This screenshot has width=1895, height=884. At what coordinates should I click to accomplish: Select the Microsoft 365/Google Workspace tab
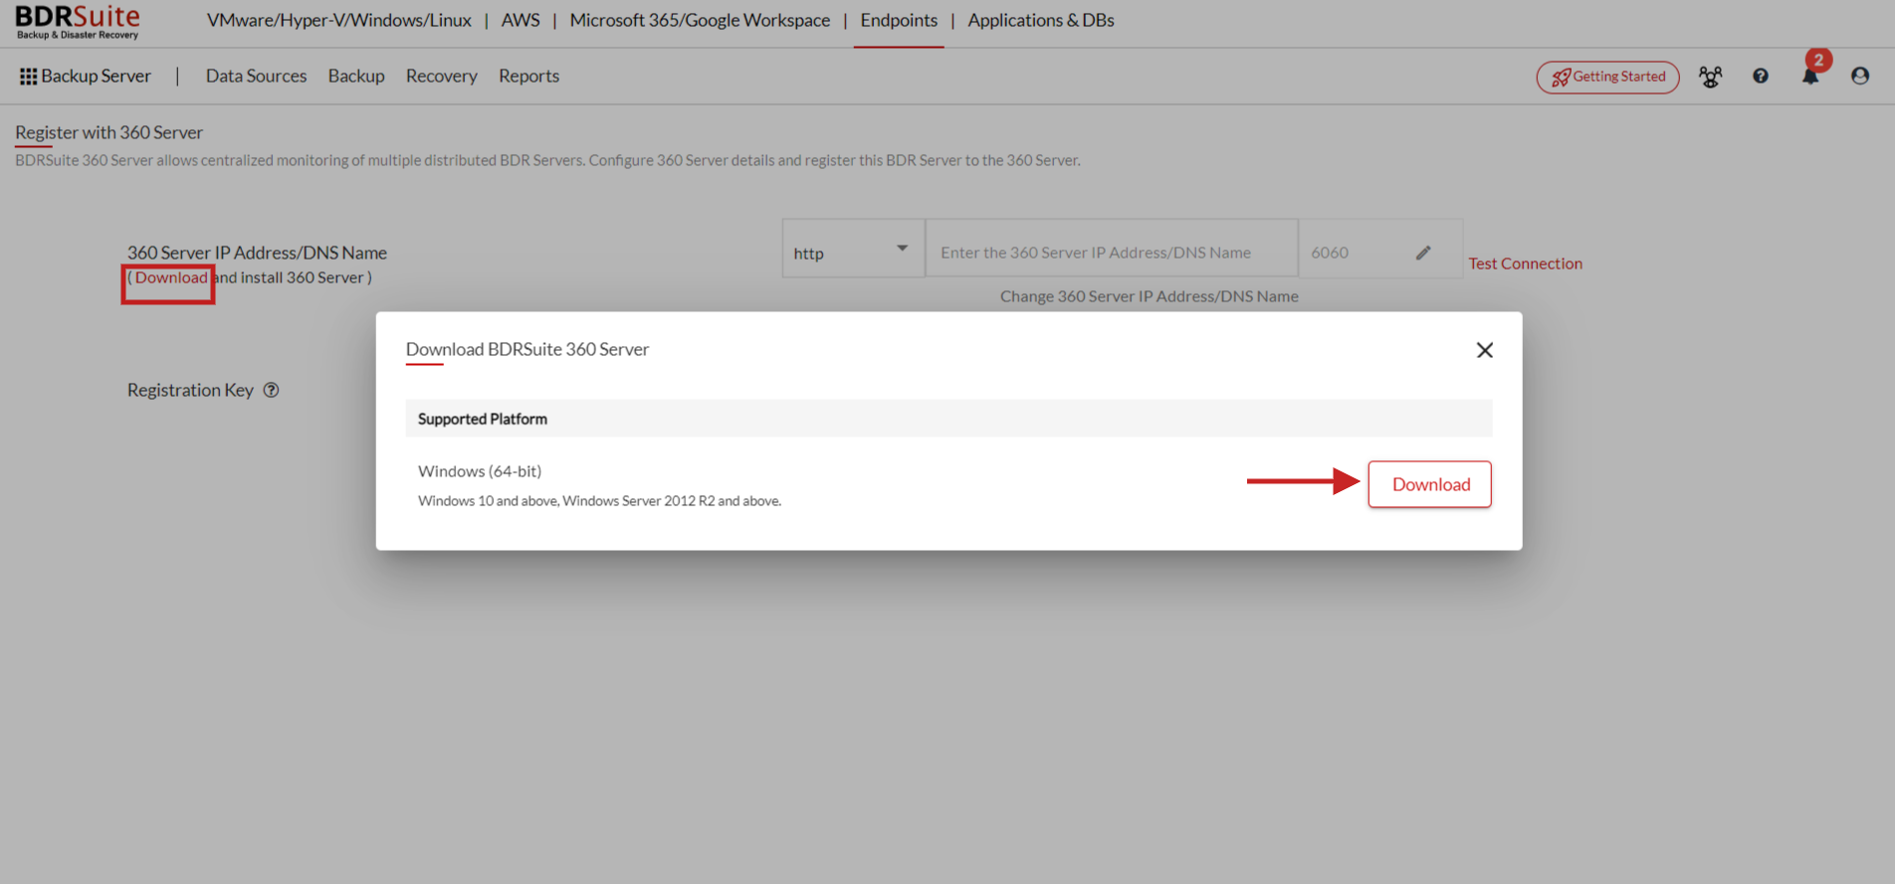coord(700,20)
